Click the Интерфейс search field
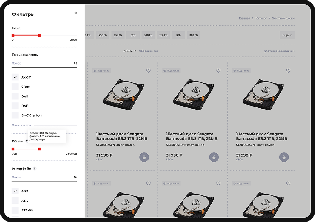Screen dimensions: 315x222 pos(44,177)
